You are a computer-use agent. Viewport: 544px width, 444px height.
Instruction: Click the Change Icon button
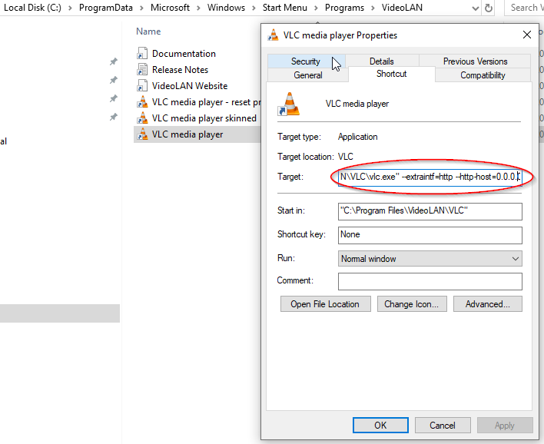411,304
